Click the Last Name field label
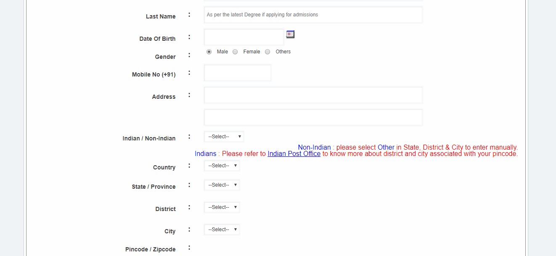This screenshot has width=556, height=256. pyautogui.click(x=161, y=16)
